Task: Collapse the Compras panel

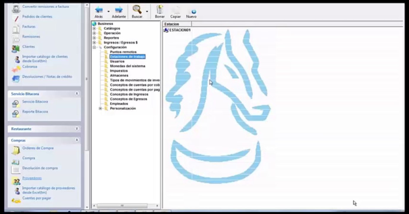Action: [77, 140]
